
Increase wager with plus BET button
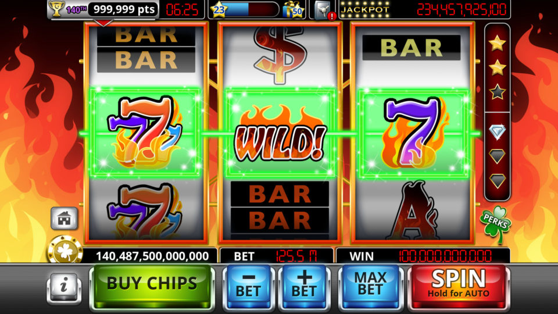(304, 287)
